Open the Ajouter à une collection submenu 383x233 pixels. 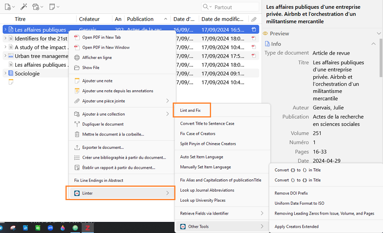pos(122,114)
